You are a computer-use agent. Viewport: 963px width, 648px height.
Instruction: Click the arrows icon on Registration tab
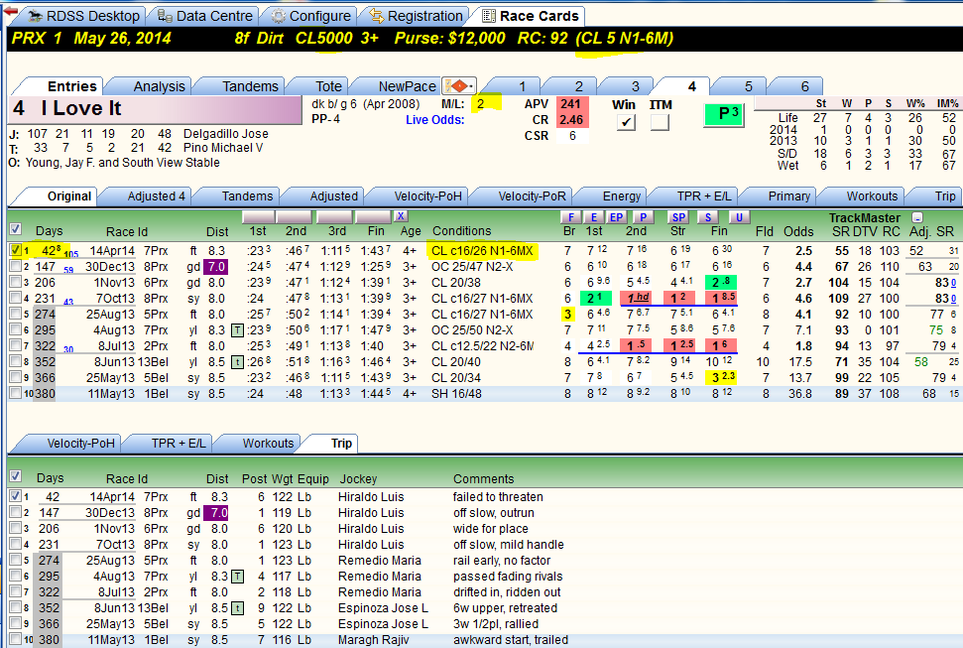coord(377,16)
